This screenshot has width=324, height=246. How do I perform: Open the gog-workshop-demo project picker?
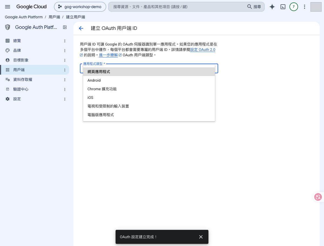[80, 7]
